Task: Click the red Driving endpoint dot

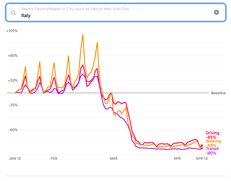Action: pos(202,145)
